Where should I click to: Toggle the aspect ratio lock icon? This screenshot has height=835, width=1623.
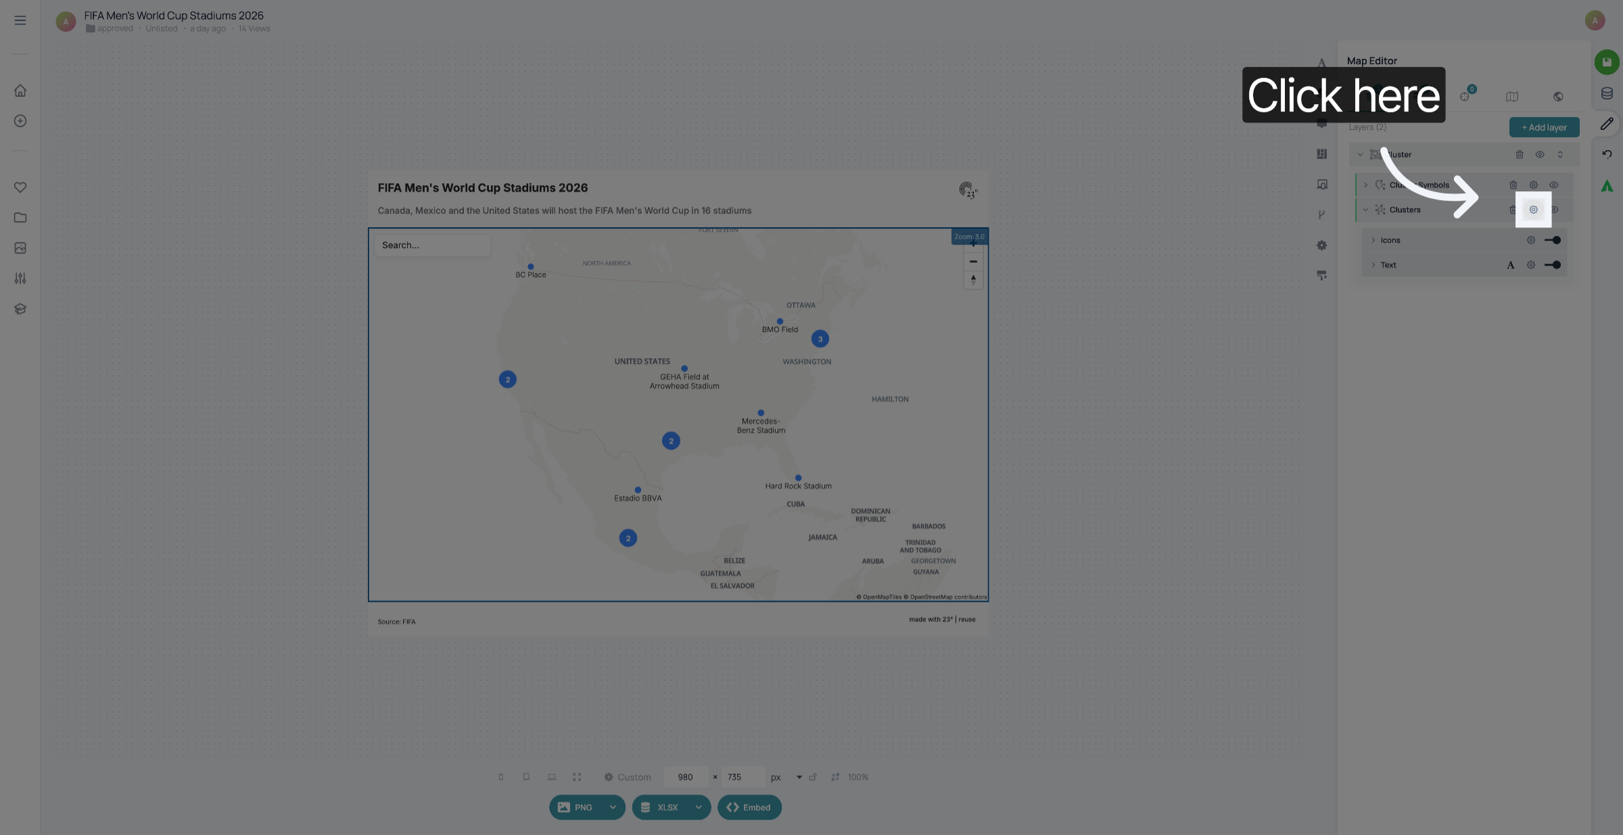813,778
